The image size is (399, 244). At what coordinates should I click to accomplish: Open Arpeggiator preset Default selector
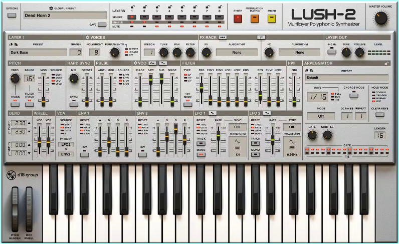(346, 78)
